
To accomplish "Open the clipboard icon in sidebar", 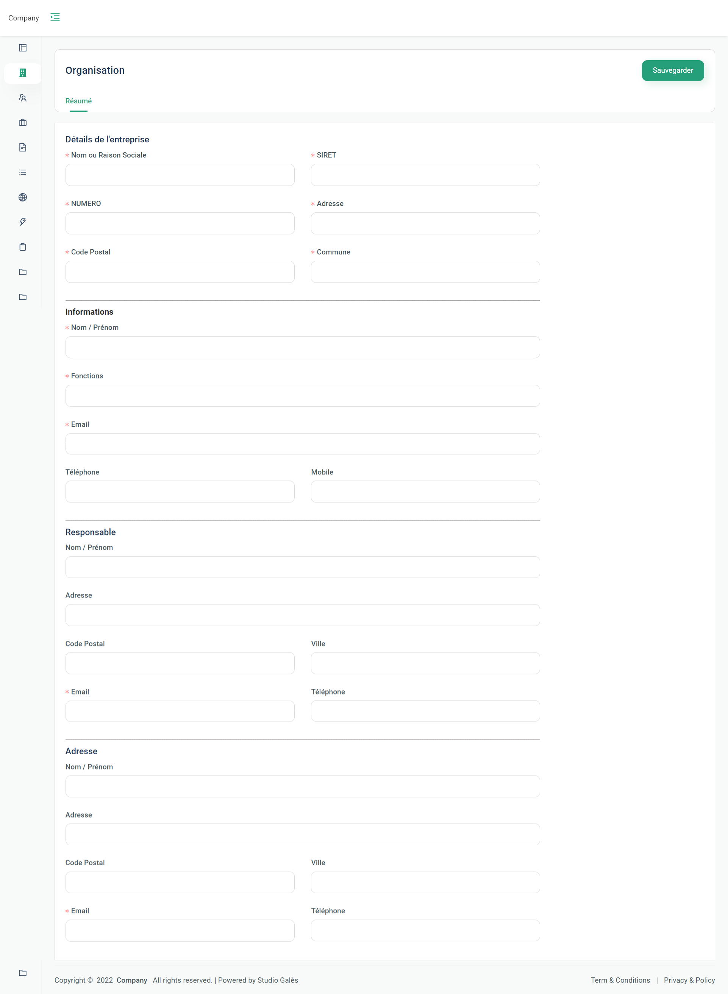I will [x=22, y=247].
